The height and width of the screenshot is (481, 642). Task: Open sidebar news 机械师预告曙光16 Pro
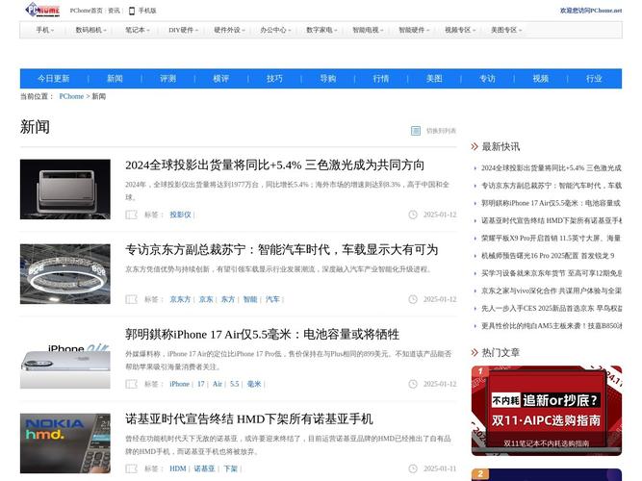click(548, 256)
